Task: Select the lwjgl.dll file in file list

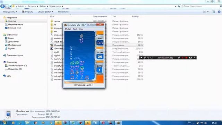Action: click(x=57, y=56)
